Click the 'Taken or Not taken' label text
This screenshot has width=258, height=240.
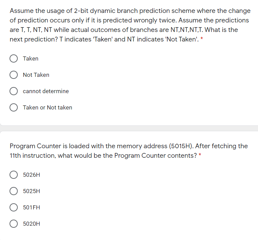click(47, 107)
